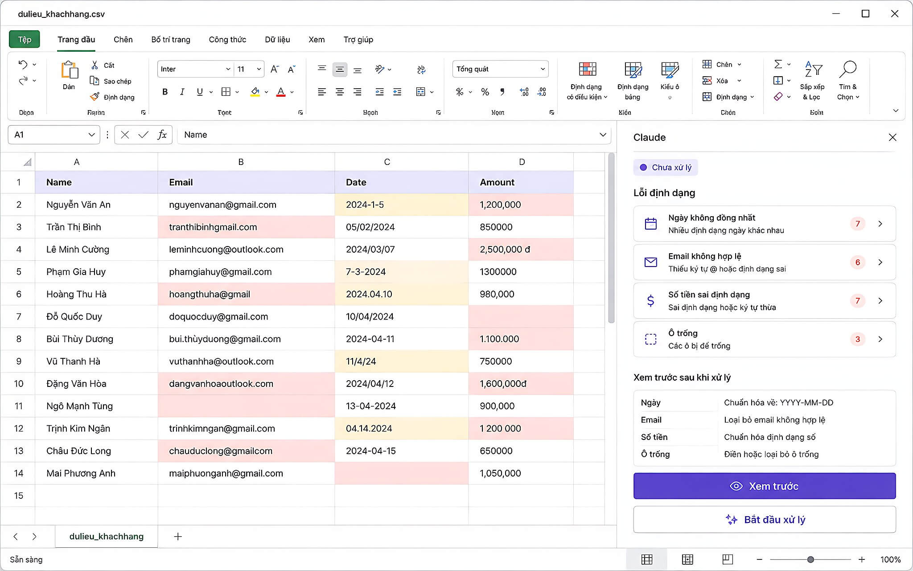This screenshot has height=571, width=913.
Task: Click the comma style icon
Action: point(502,92)
